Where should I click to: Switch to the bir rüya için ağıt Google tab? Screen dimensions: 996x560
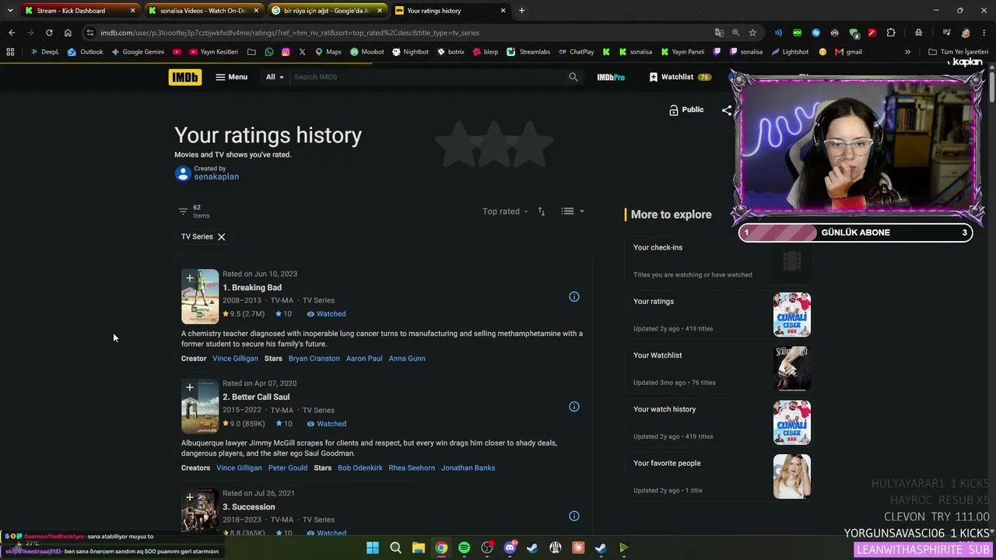click(326, 11)
